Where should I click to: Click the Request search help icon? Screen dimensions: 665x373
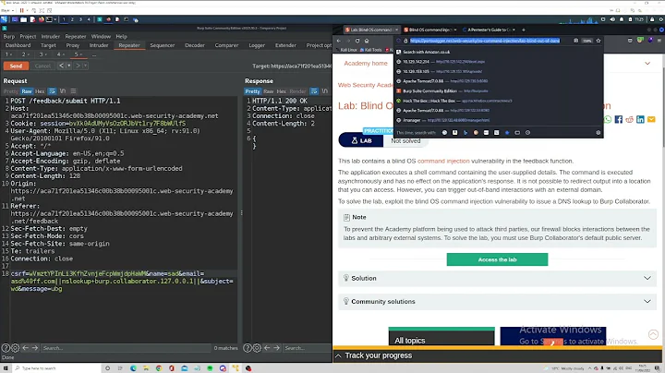click(6, 348)
